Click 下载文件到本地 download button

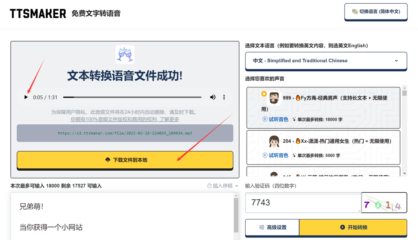(x=125, y=160)
